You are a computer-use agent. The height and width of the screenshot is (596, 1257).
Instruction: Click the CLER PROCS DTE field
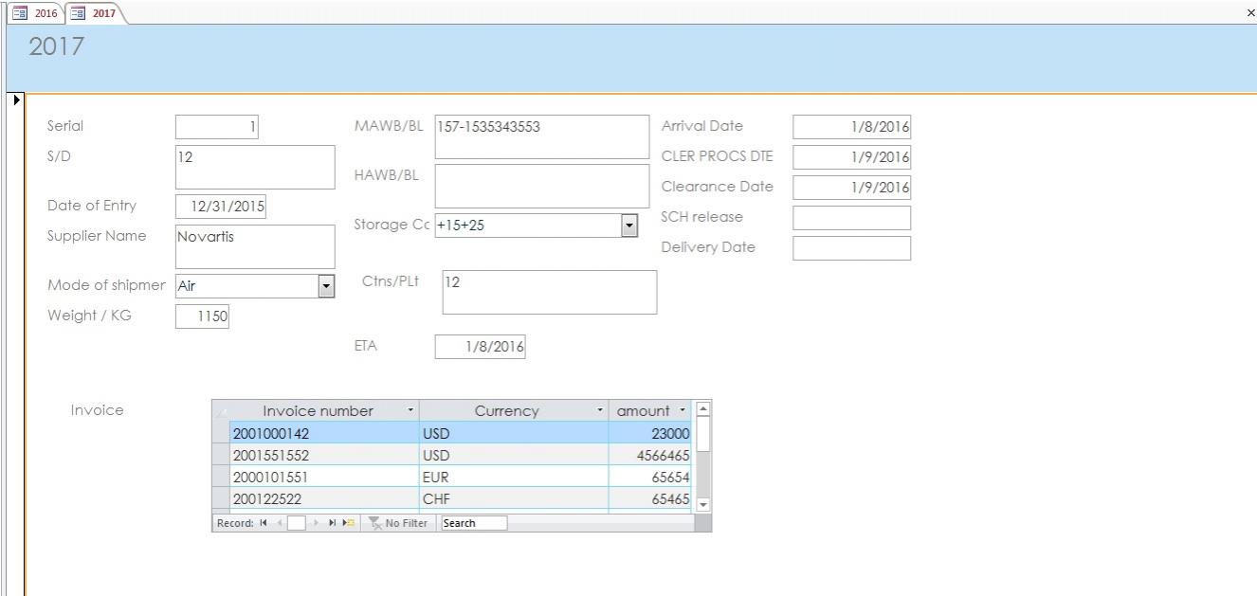tap(851, 157)
